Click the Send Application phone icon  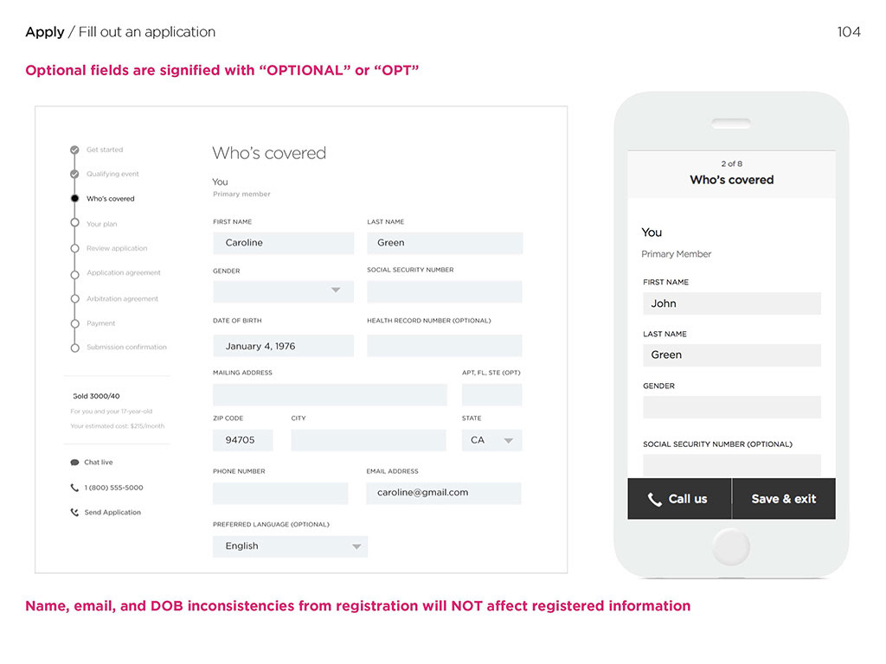click(x=74, y=513)
